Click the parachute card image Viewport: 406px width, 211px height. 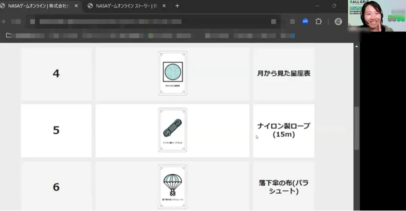point(173,187)
